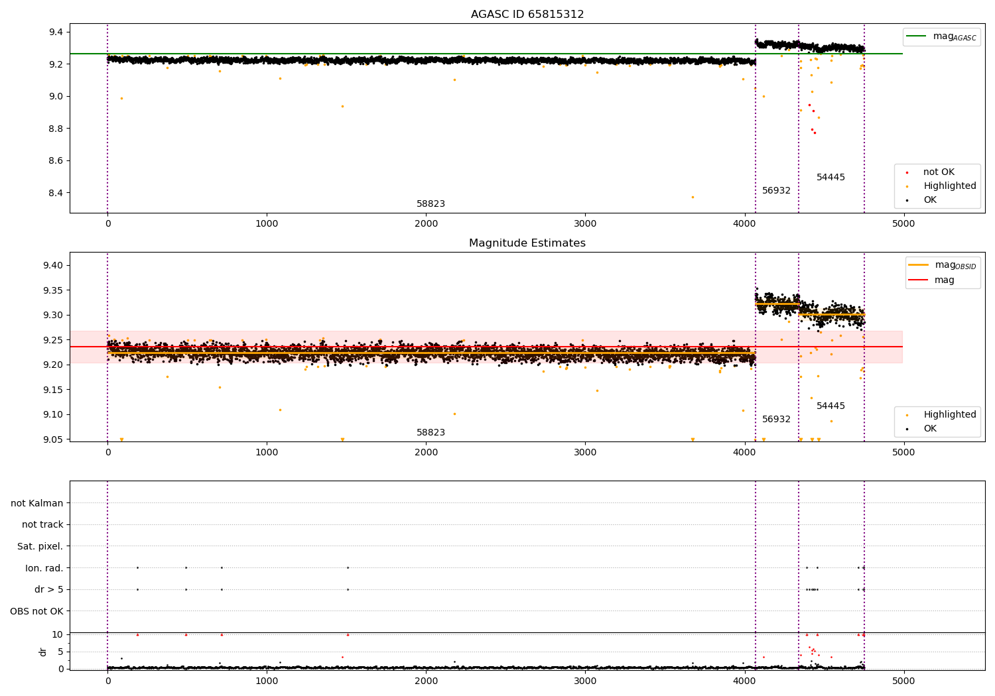Click x-axis tick 5000 of the bottom plot

coord(903,681)
